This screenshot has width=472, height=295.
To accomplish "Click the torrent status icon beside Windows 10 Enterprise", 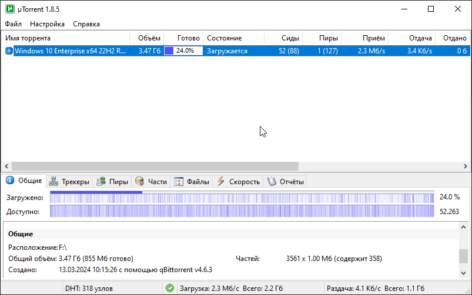I will coord(9,51).
